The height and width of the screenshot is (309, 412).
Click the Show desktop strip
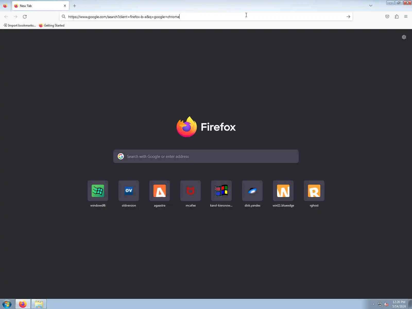tap(410, 304)
